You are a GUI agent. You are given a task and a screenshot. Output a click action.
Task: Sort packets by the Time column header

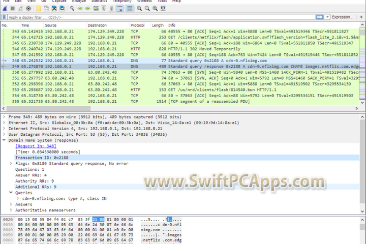(x=32, y=25)
